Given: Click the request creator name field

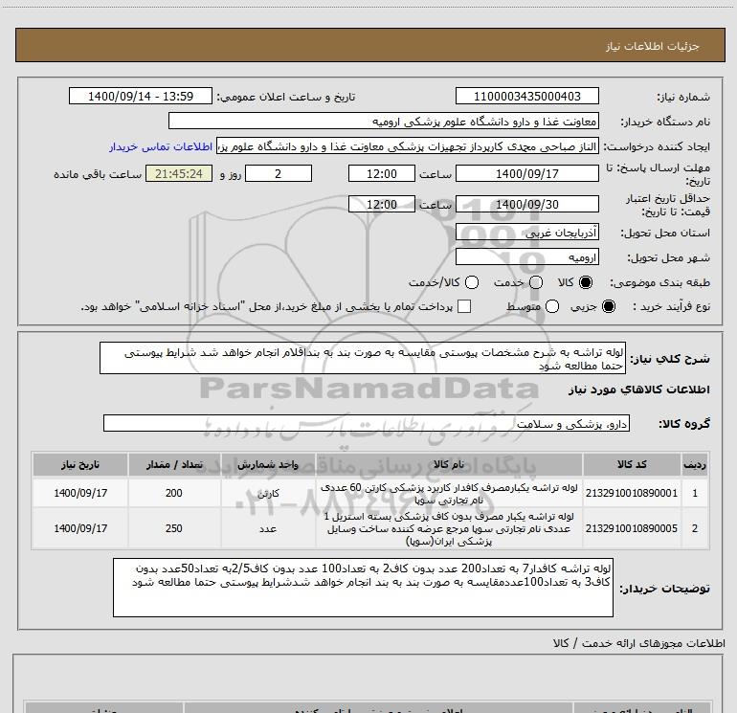Looking at the screenshot, I should pyautogui.click(x=408, y=146).
